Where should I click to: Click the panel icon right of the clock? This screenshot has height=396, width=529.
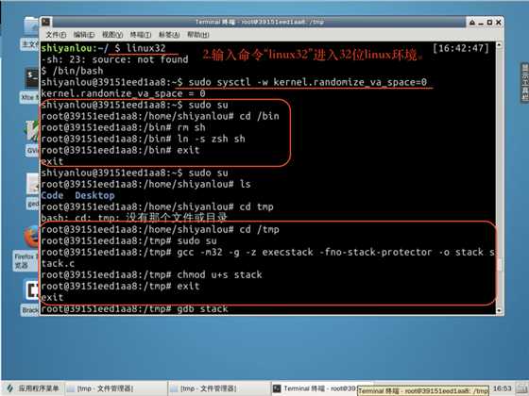coord(521,388)
